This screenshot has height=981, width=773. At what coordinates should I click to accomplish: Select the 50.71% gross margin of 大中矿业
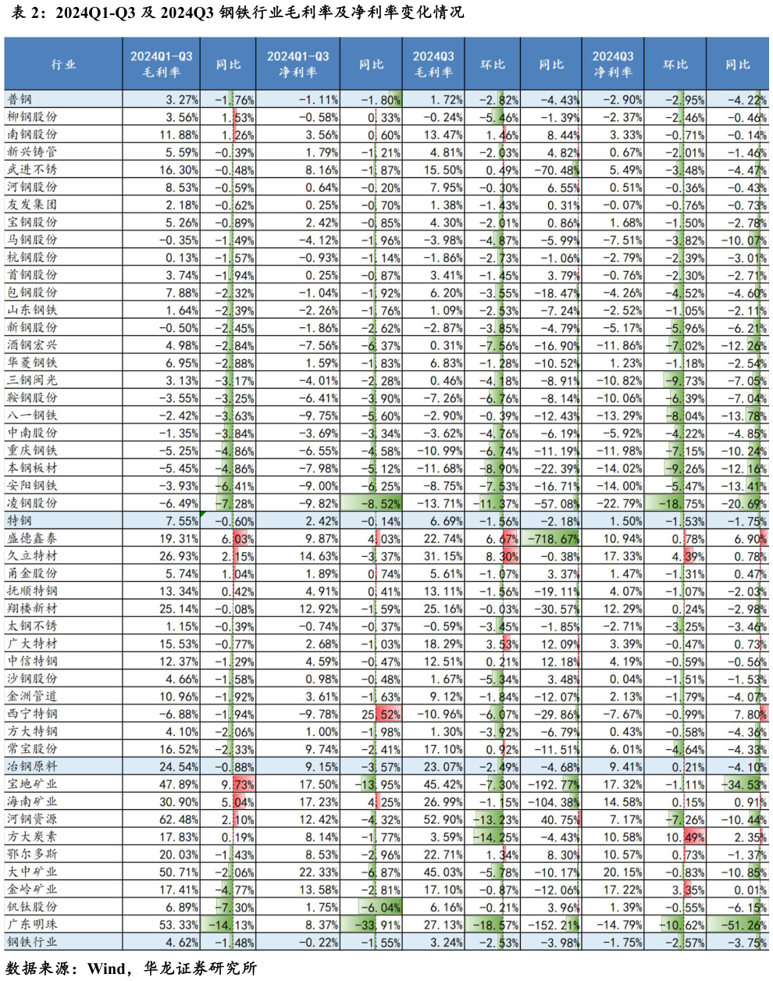pyautogui.click(x=161, y=872)
